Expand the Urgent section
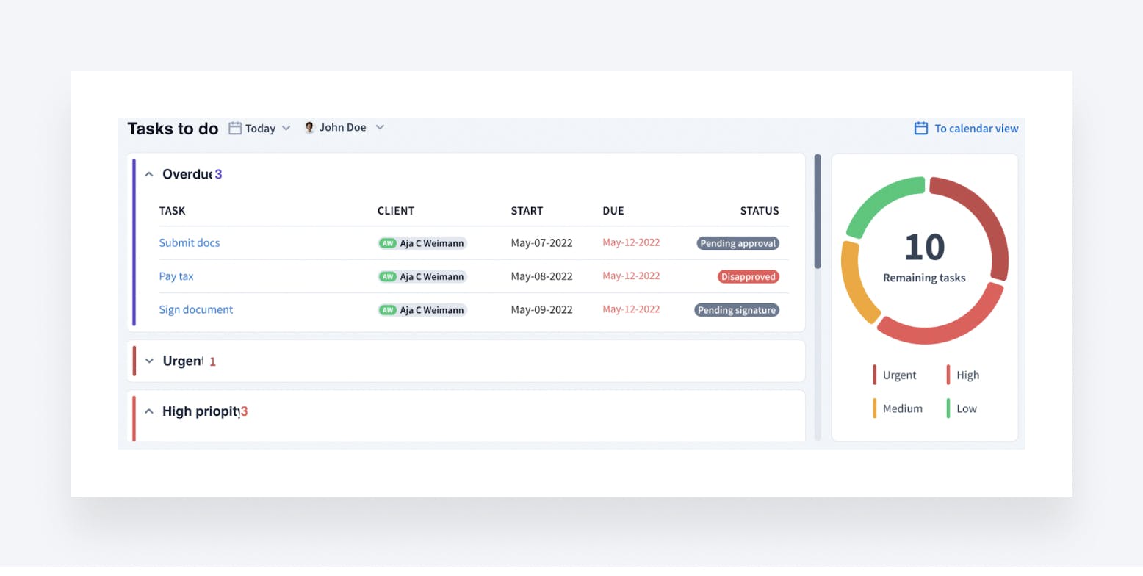Viewport: 1143px width, 576px height. (150, 361)
